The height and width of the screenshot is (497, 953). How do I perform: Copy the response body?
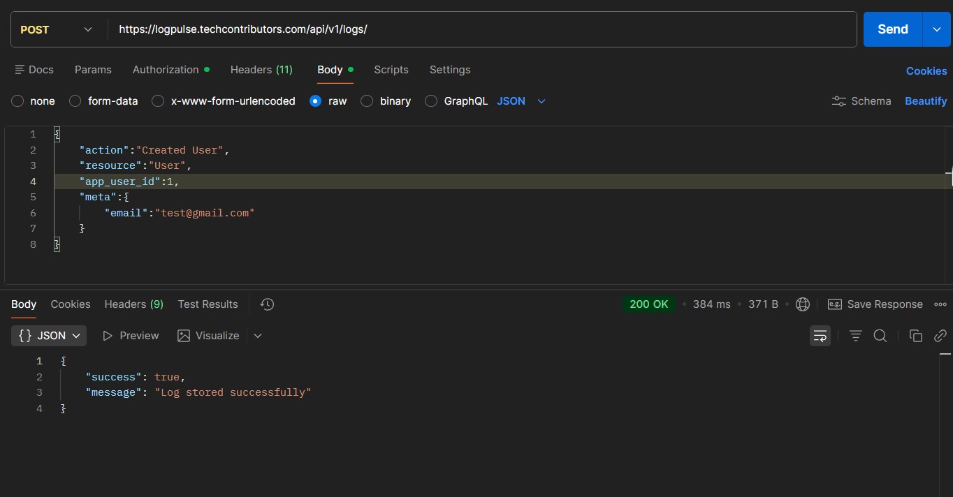coord(915,336)
